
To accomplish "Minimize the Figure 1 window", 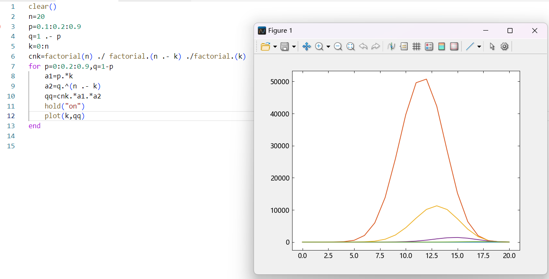I will 485,31.
